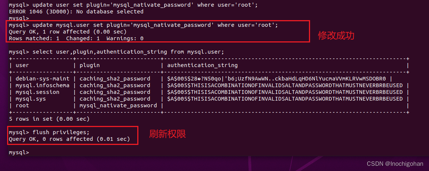Click the 'Query OK, 1 row affected' message
Image resolution: width=429 pixels, height=171 pixels.
[x=68, y=32]
